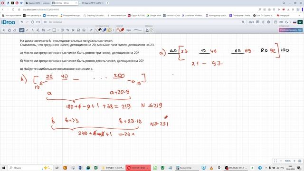The image size is (304, 171).
Task: Select the eraser tool
Action: [x=15, y=30]
